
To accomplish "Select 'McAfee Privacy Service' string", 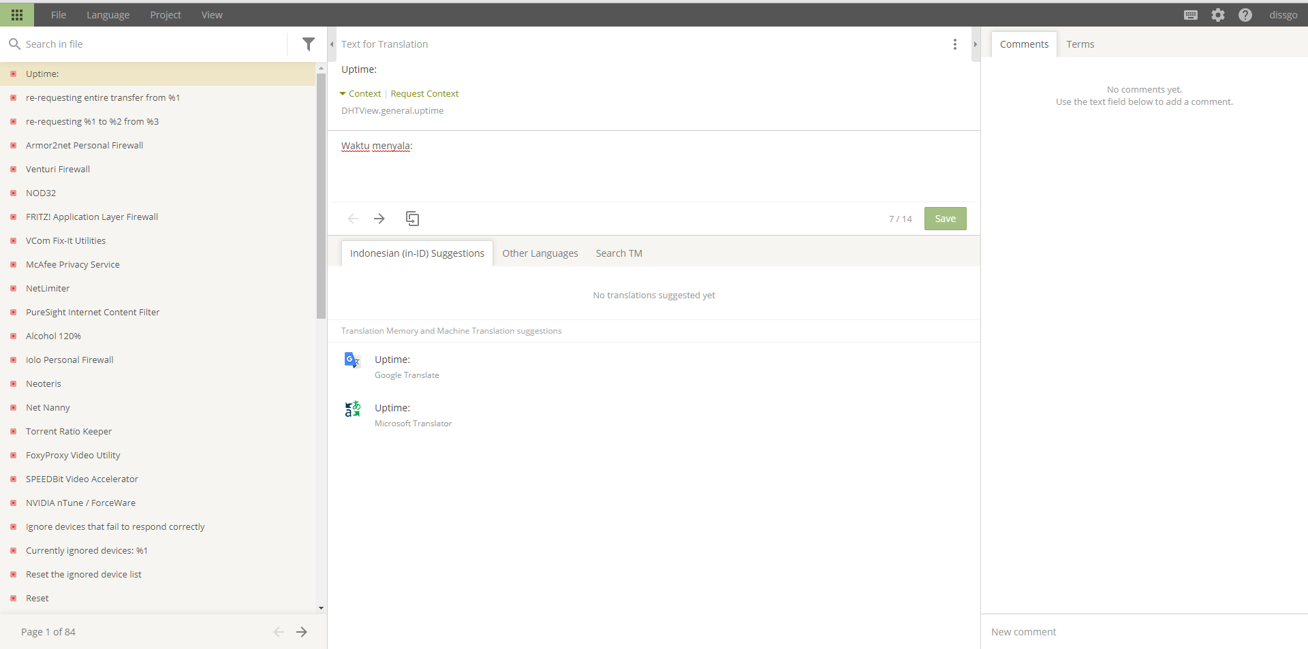I will [x=158, y=264].
